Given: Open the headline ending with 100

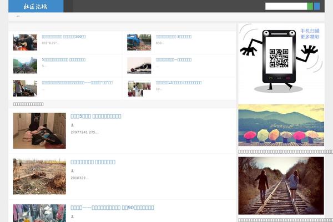Looking at the screenshot, I should 64,37.
